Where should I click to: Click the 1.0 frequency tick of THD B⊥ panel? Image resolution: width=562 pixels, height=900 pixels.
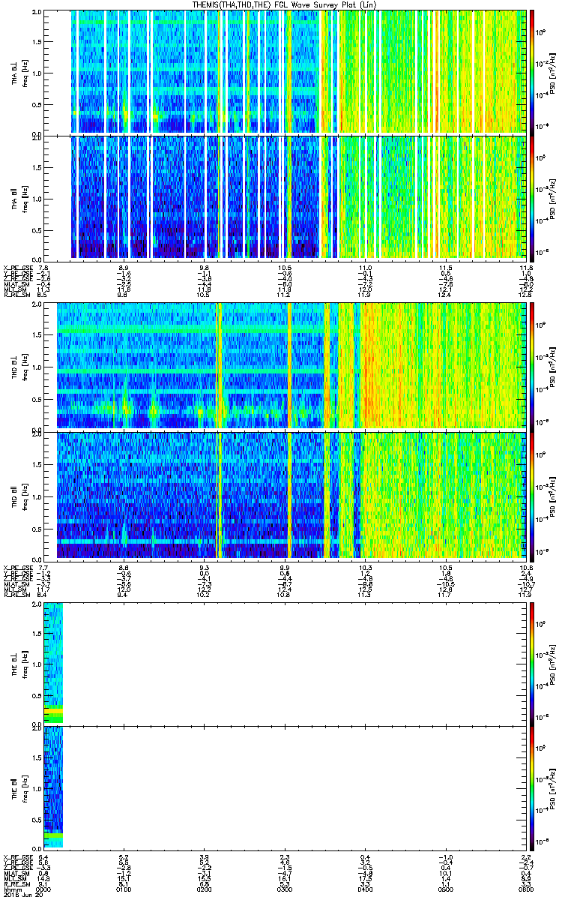(x=37, y=366)
